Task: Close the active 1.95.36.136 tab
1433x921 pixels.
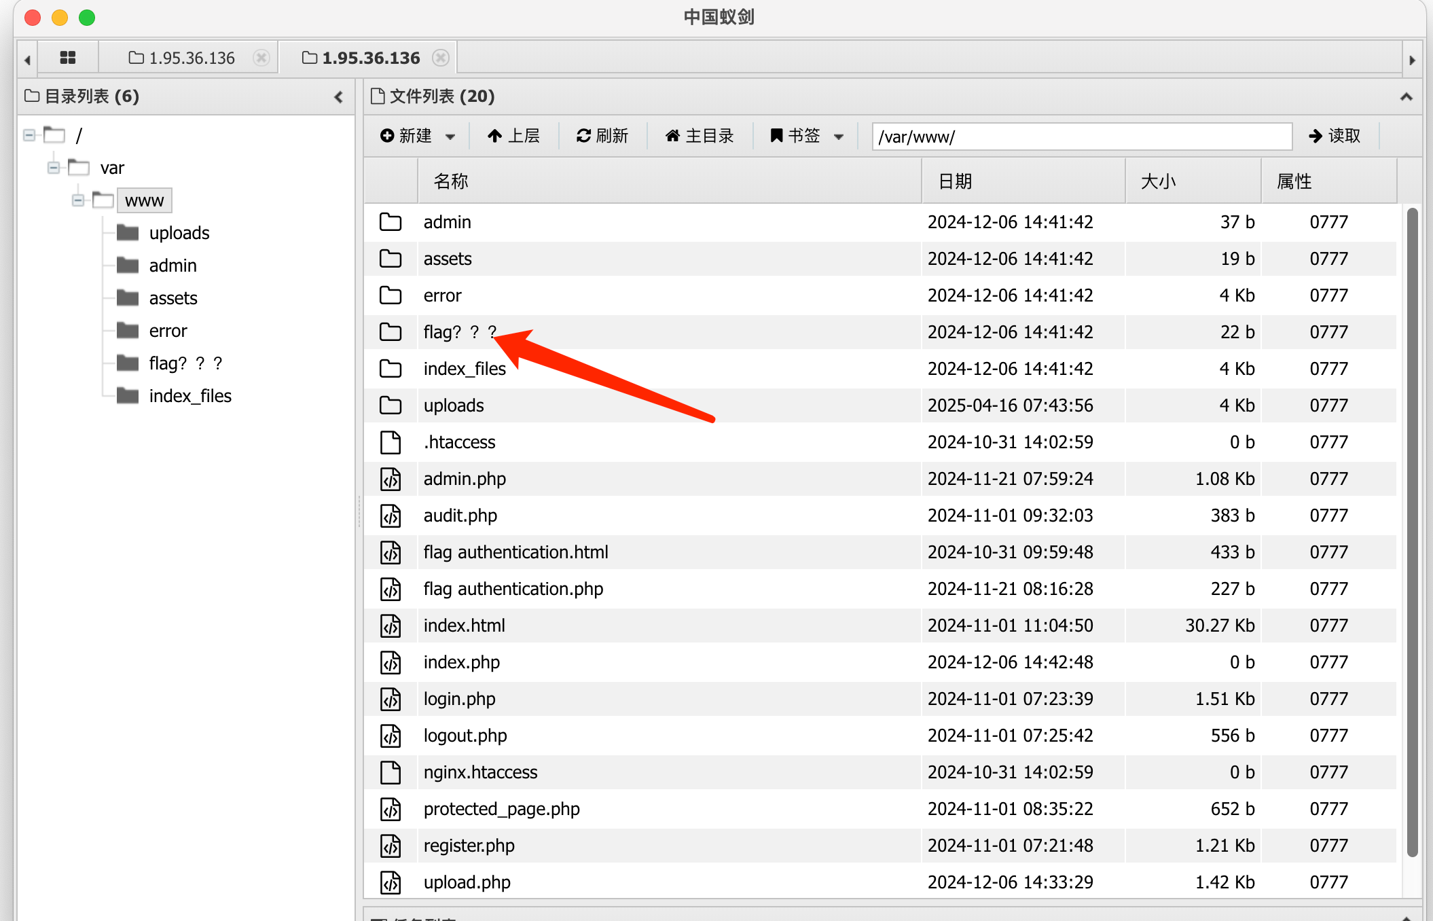Action: [x=441, y=58]
